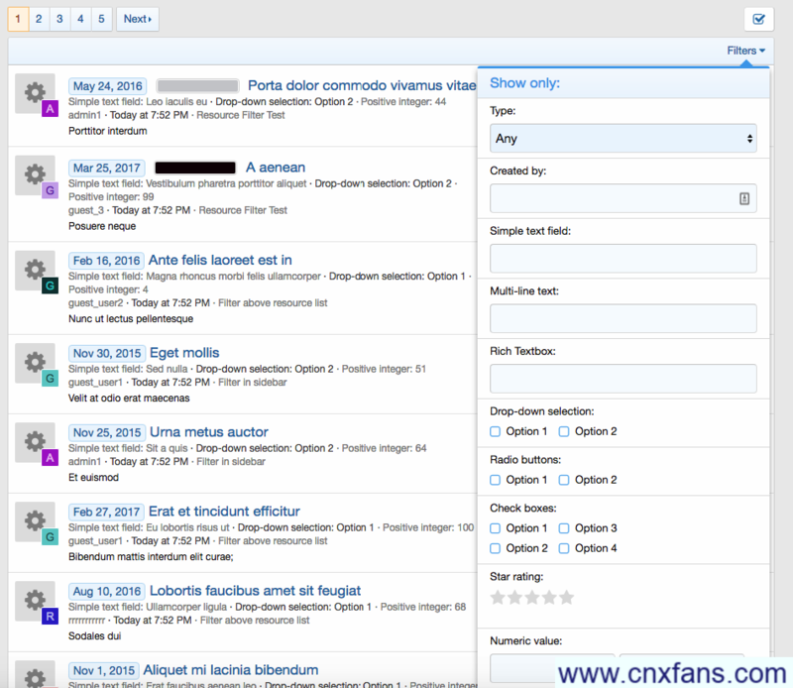Open the Eget mollis resource link
Viewport: 793px width, 688px height.
[184, 353]
